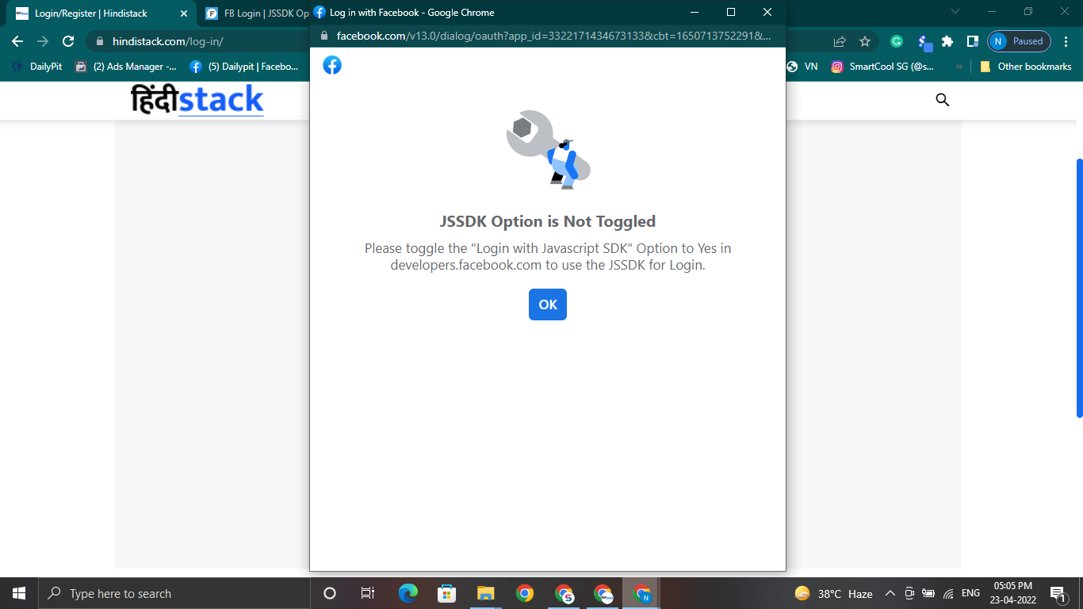
Task: Minimize the Log in with Facebook window
Action: (695, 12)
